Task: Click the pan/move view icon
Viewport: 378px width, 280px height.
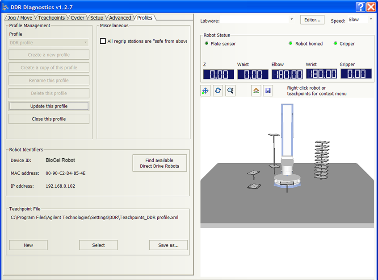Action: (206, 91)
